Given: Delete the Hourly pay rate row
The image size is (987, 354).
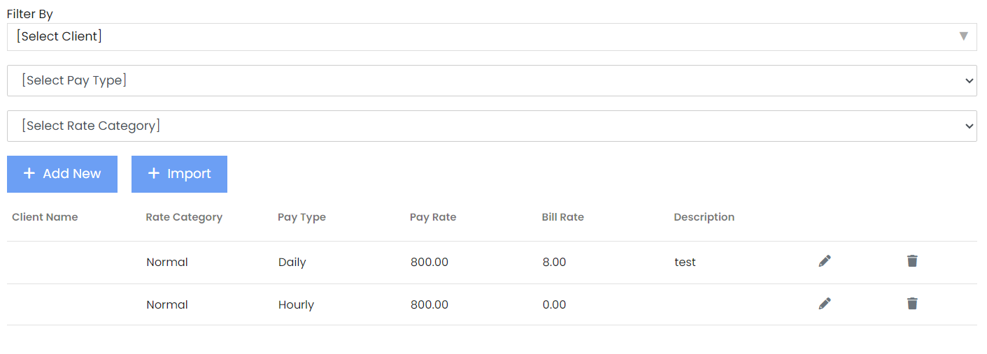Looking at the screenshot, I should coord(912,304).
